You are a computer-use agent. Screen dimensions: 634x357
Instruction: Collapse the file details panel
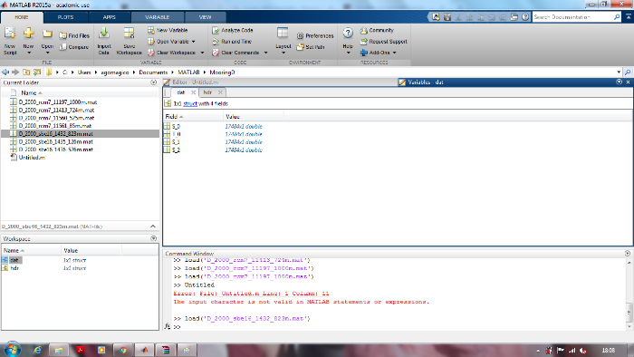153,227
